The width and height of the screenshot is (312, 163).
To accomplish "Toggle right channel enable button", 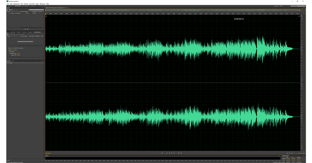I will [304, 117].
